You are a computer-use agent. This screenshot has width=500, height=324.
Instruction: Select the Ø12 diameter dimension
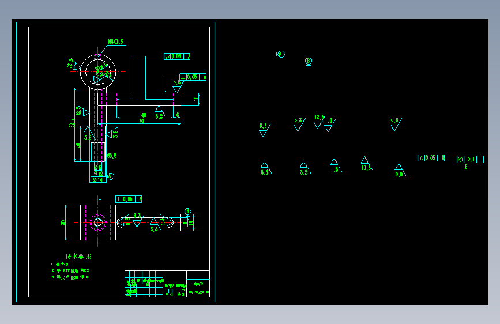[x=99, y=174]
